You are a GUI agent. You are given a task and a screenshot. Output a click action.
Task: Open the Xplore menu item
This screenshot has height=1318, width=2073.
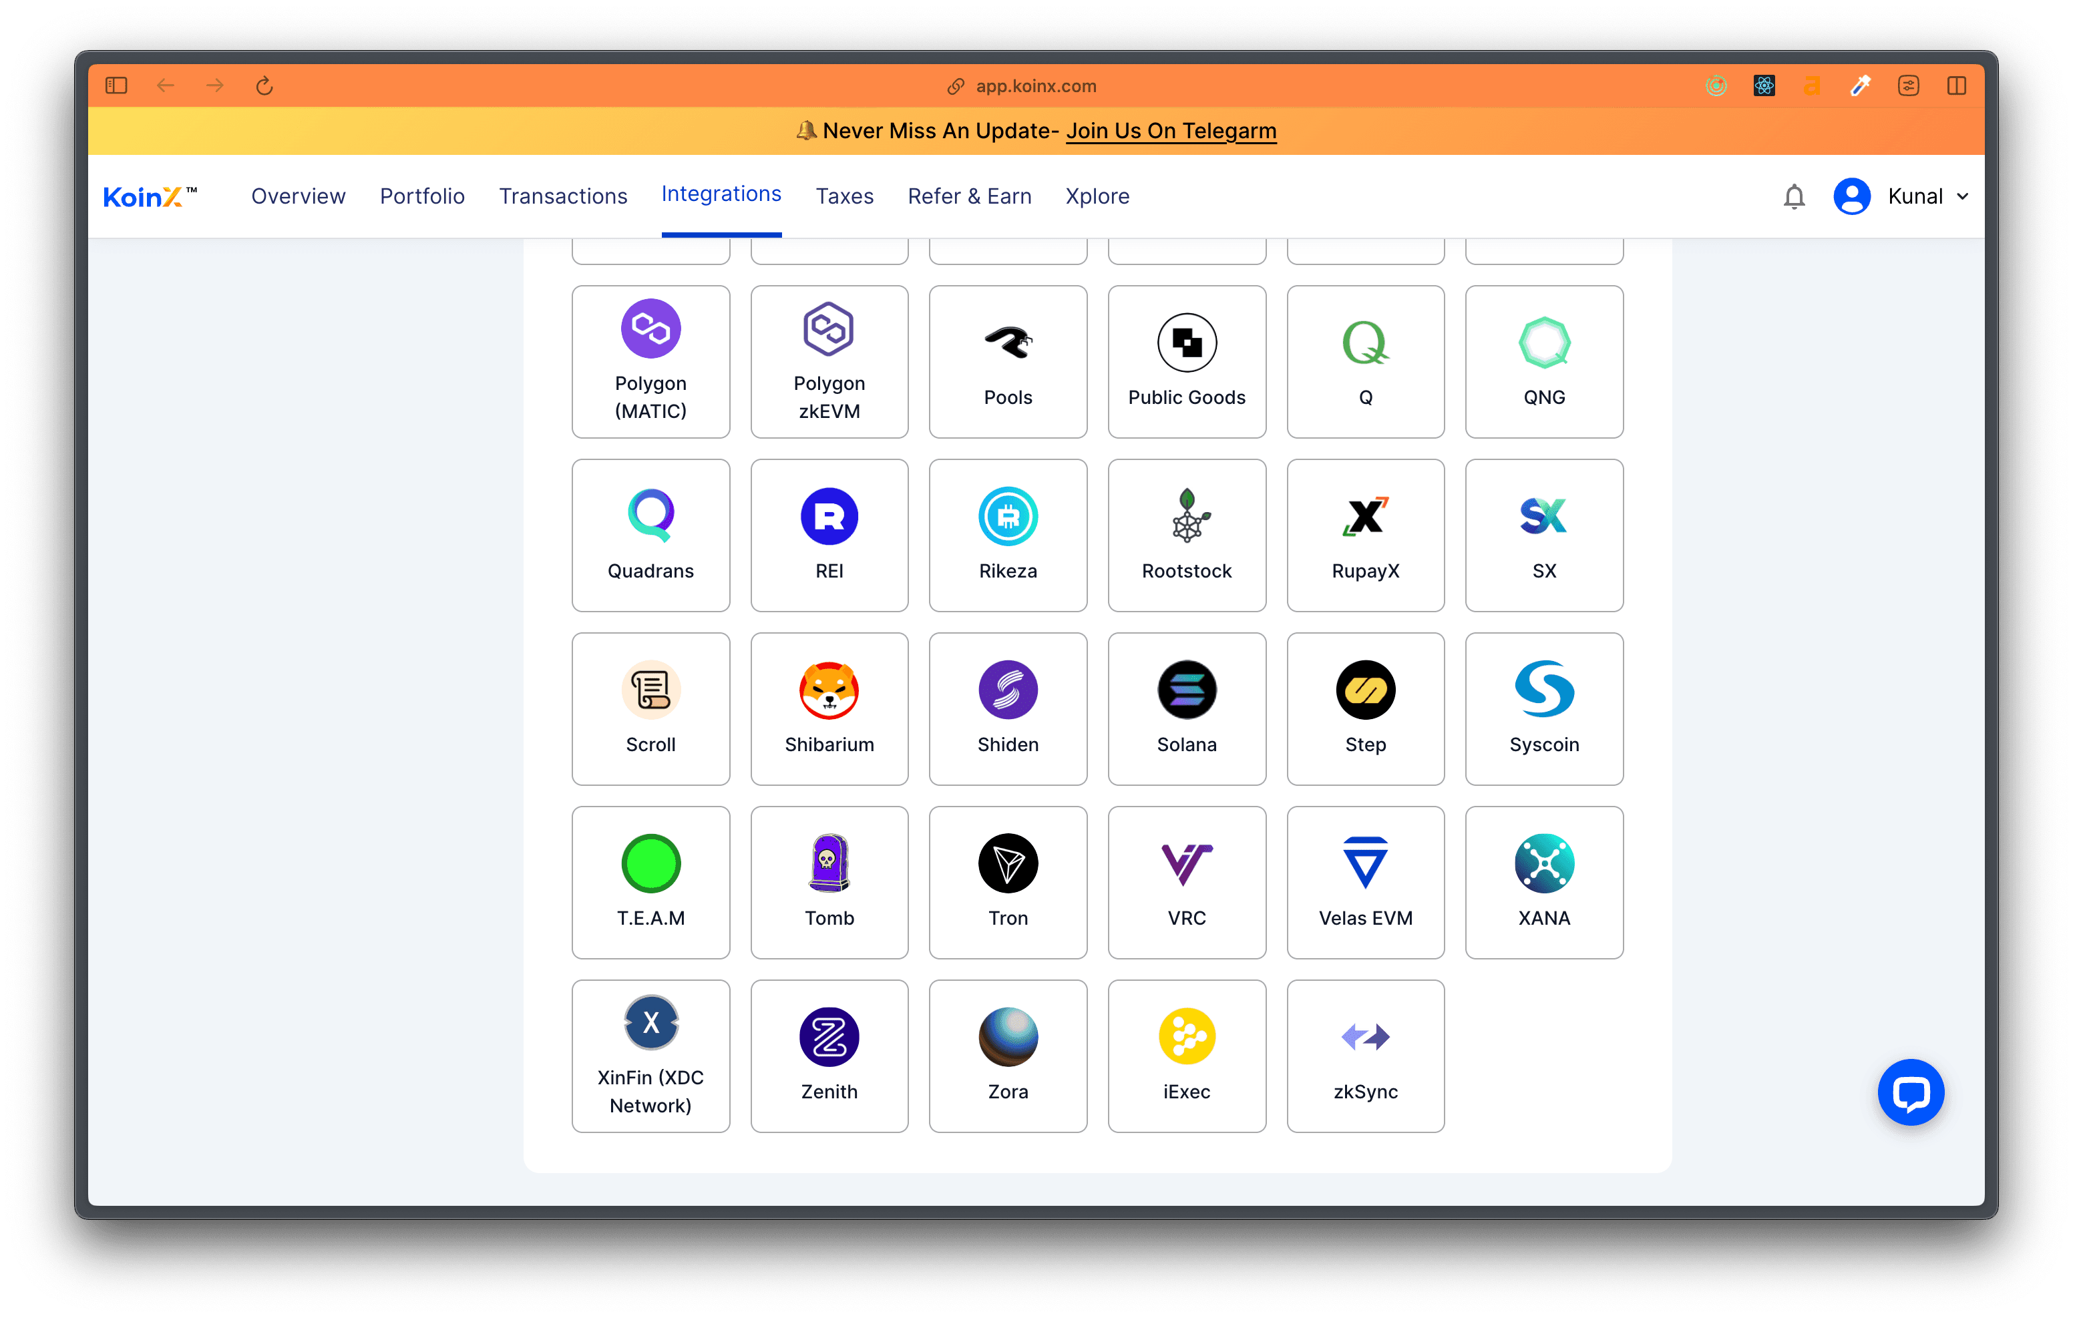pos(1095,195)
